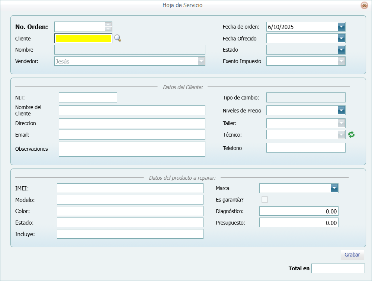Viewport: 372px width, 281px height.
Task: Click the Observaciones text area
Action: 132,148
